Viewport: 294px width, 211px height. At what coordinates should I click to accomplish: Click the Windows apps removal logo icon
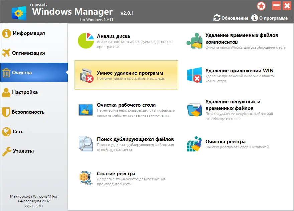(194, 75)
